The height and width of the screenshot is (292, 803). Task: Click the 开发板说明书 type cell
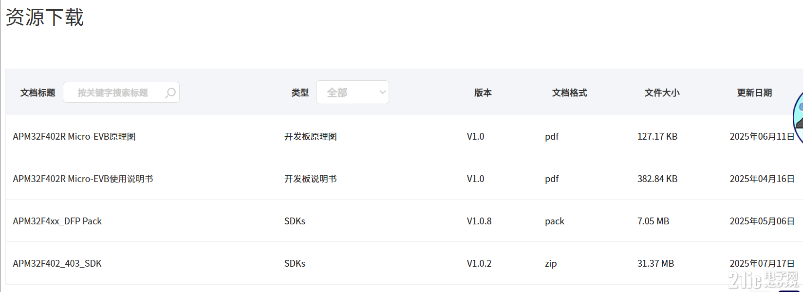[x=311, y=179]
